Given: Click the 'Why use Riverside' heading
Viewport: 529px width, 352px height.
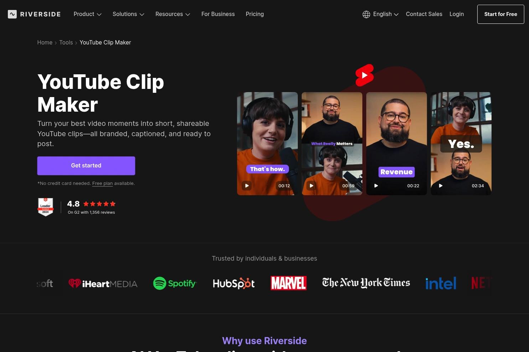Looking at the screenshot, I should [264, 341].
